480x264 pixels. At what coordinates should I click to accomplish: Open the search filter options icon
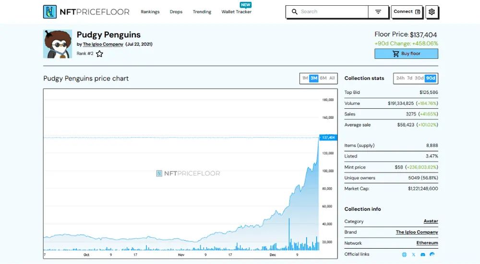(x=378, y=12)
